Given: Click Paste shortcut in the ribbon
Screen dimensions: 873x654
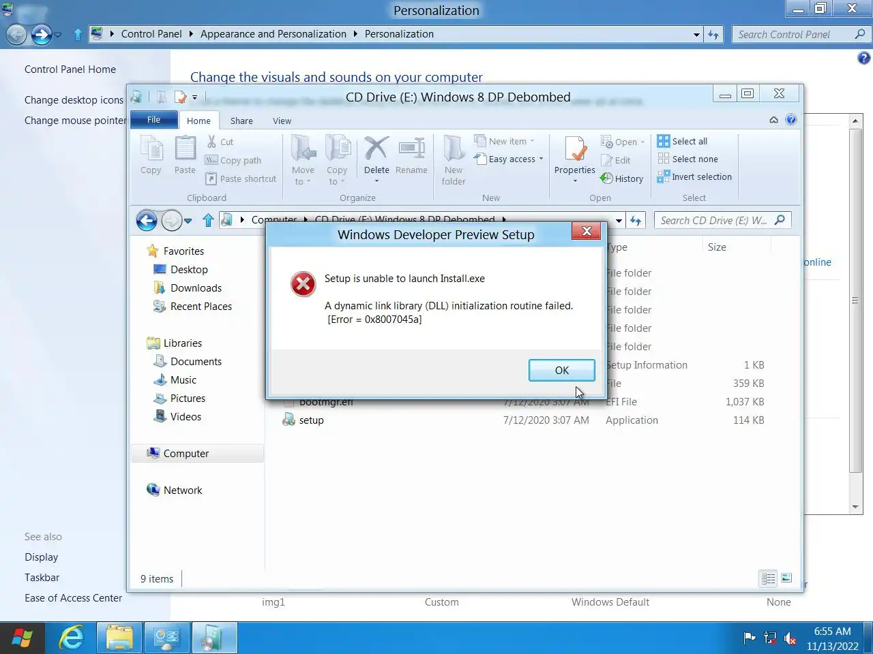Looking at the screenshot, I should tap(241, 178).
